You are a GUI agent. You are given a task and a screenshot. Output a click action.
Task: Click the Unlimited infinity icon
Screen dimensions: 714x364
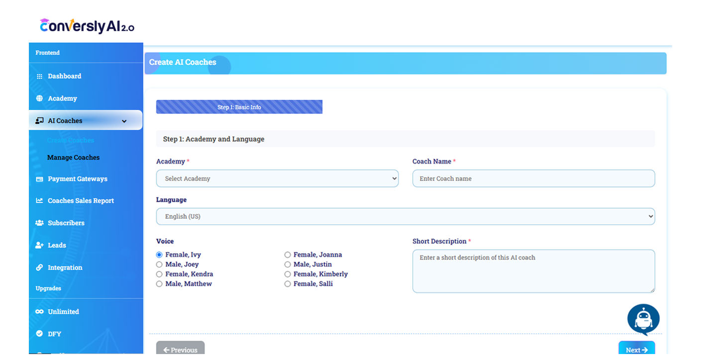39,312
